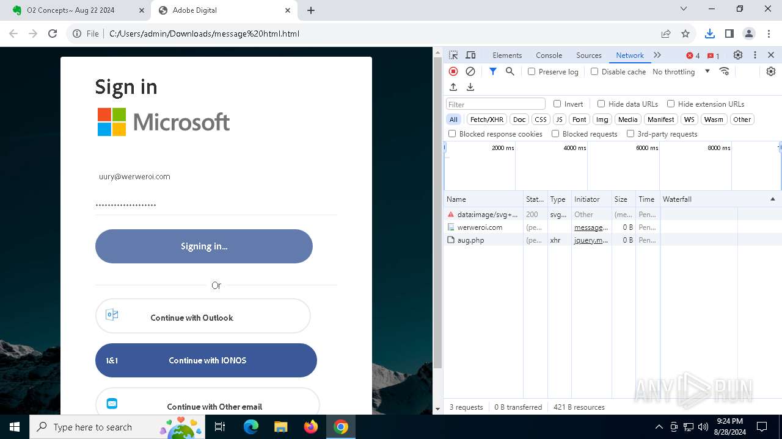Bookmark this page with star icon
The image size is (782, 439).
tap(685, 34)
